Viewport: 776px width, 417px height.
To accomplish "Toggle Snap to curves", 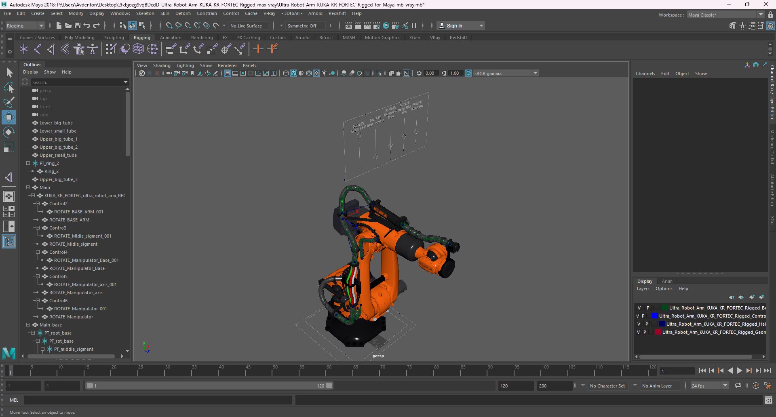I will tap(179, 25).
